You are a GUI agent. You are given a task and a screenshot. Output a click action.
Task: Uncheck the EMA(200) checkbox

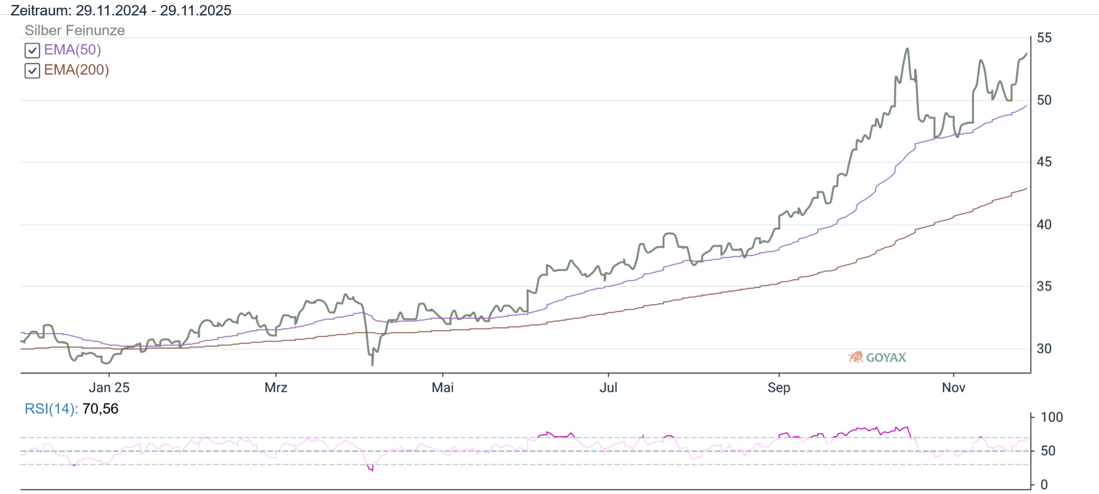32,71
